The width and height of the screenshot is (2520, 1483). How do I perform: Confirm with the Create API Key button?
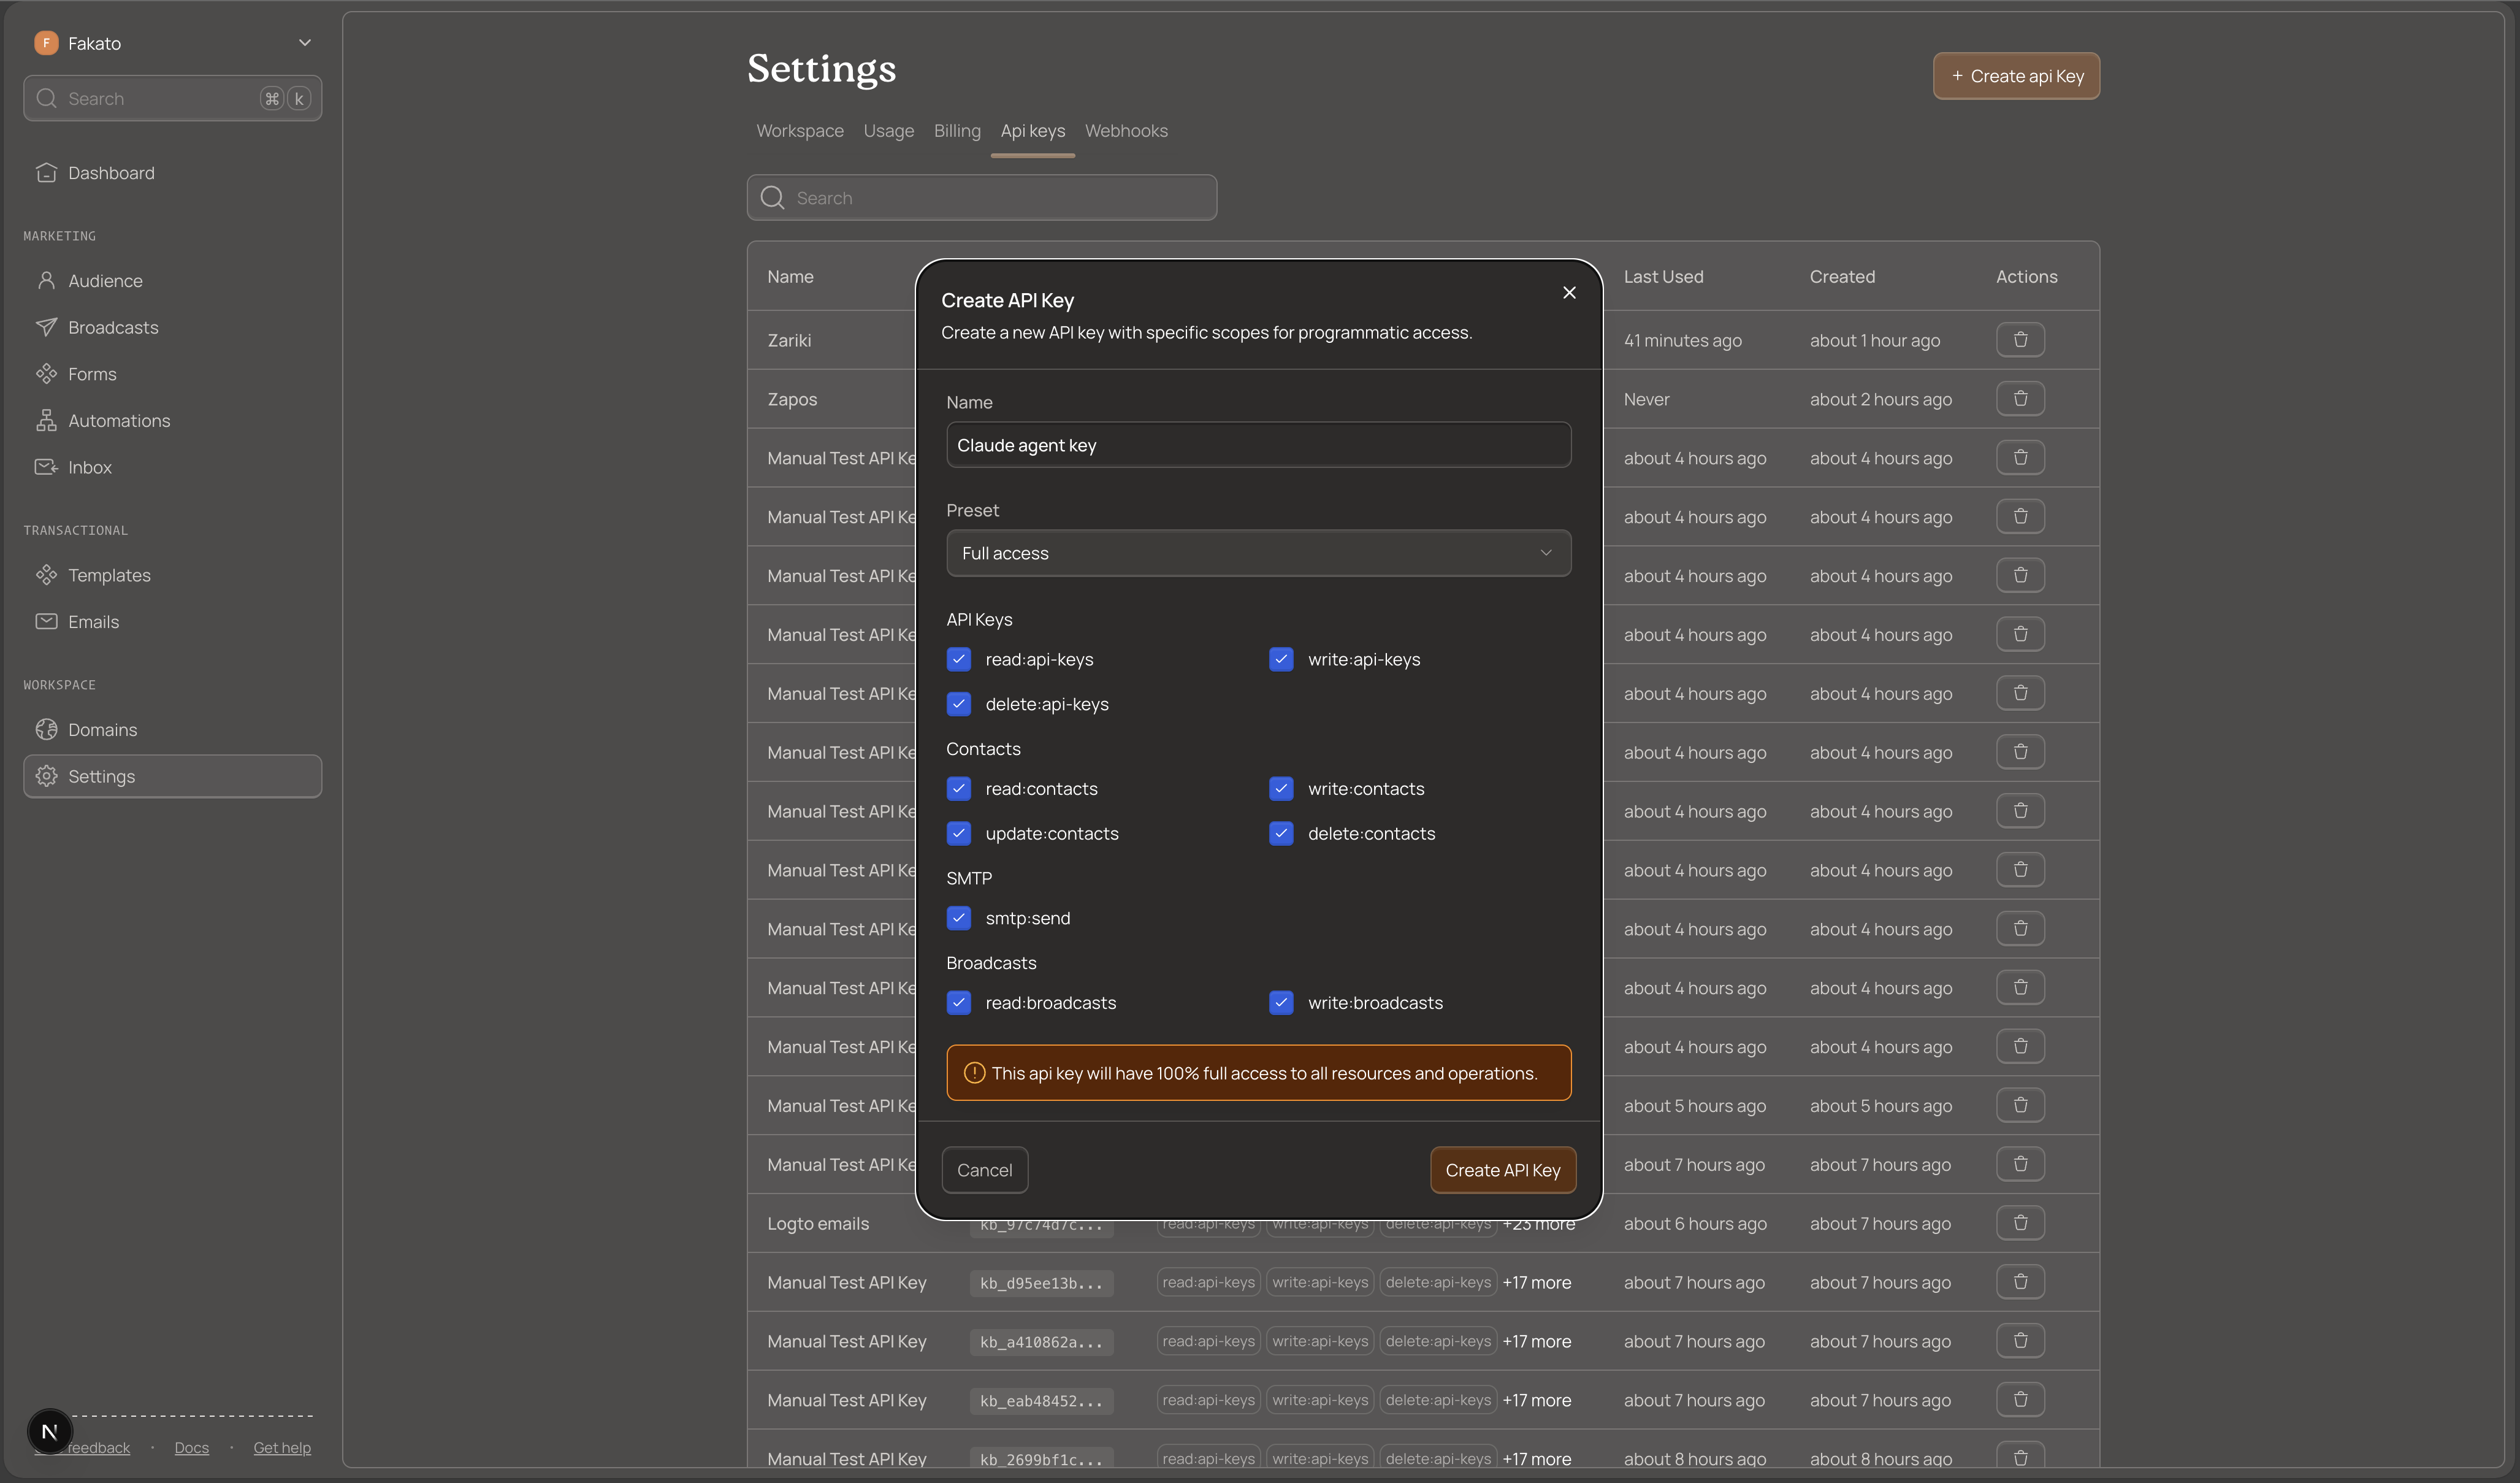pos(1502,1169)
